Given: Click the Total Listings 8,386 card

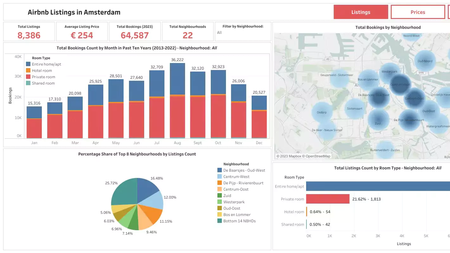Looking at the screenshot, I should [29, 32].
